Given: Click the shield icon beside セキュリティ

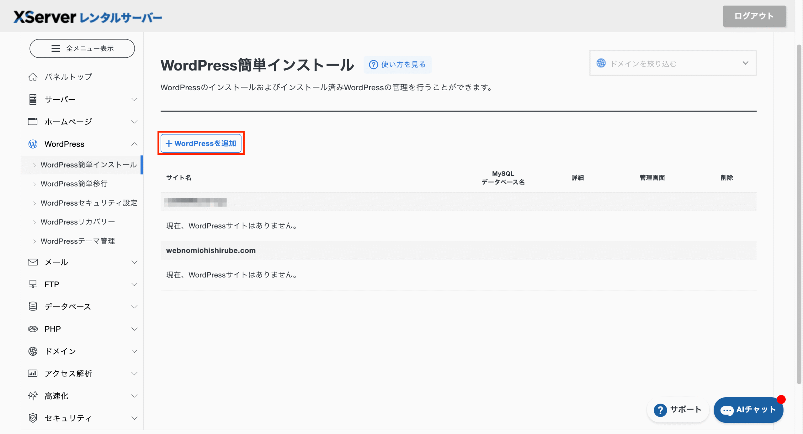Looking at the screenshot, I should [33, 418].
